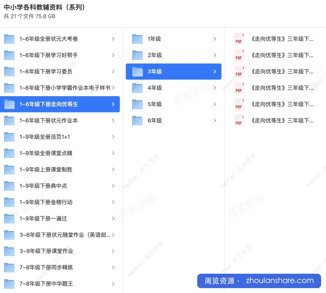Click folder icon of 1~6年级下册学习委员
The image size is (326, 293).
coord(10,72)
